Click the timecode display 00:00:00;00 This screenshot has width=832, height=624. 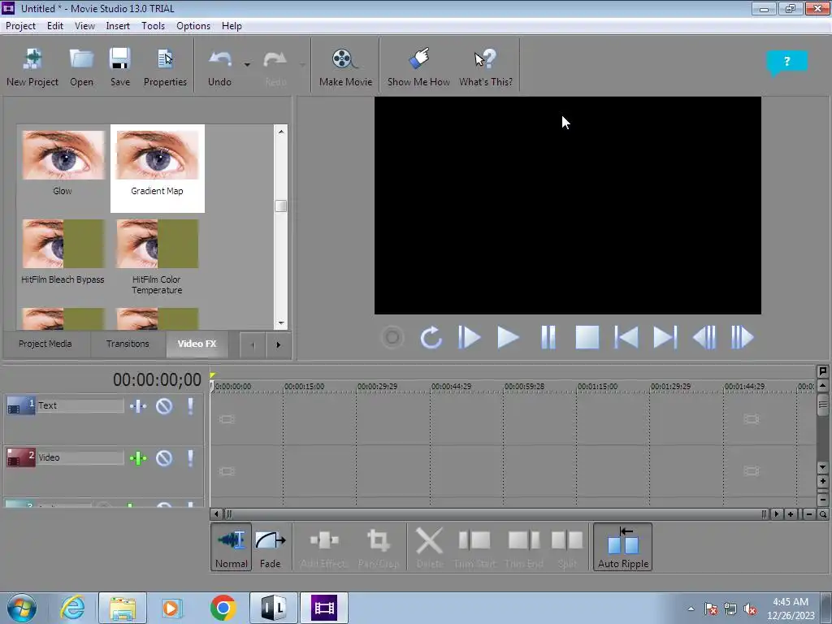click(157, 380)
